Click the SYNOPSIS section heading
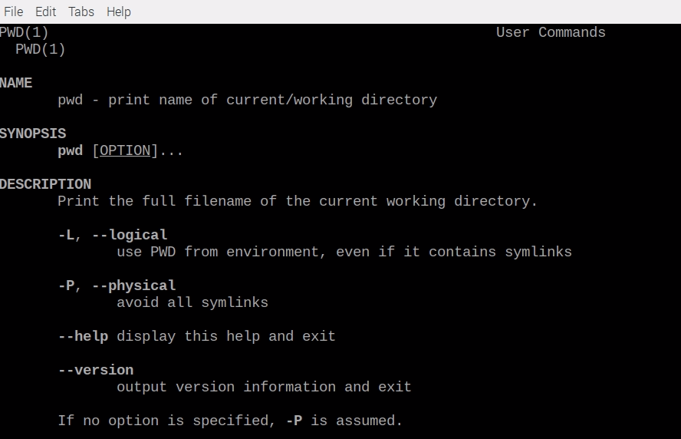 tap(33, 134)
